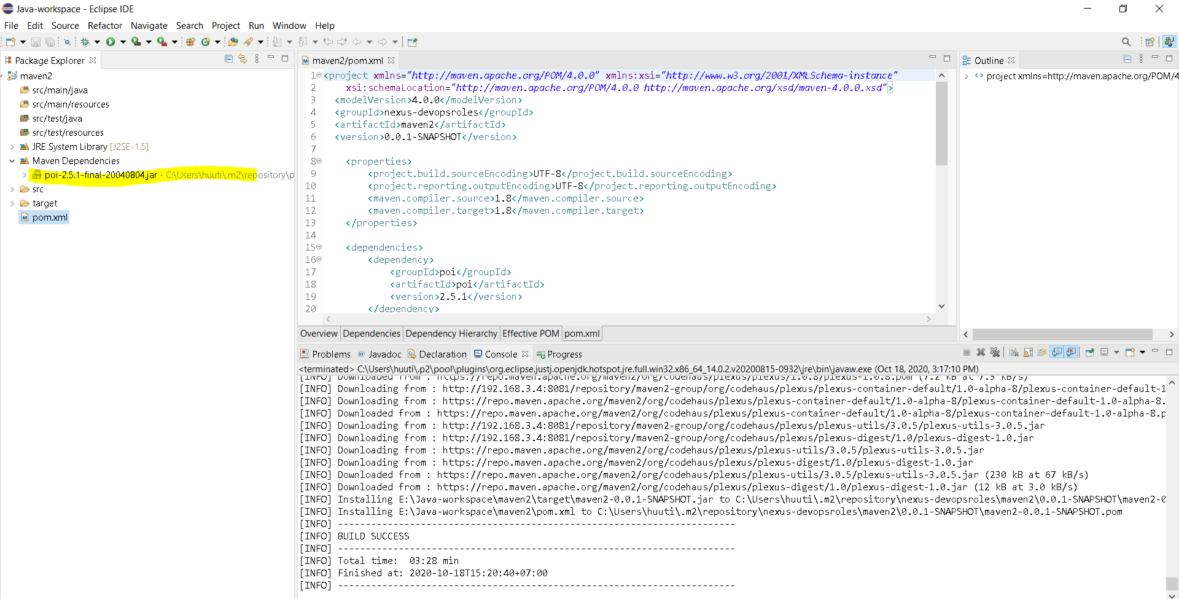This screenshot has width=1179, height=599.
Task: Open the Refactor menu
Action: tap(104, 25)
